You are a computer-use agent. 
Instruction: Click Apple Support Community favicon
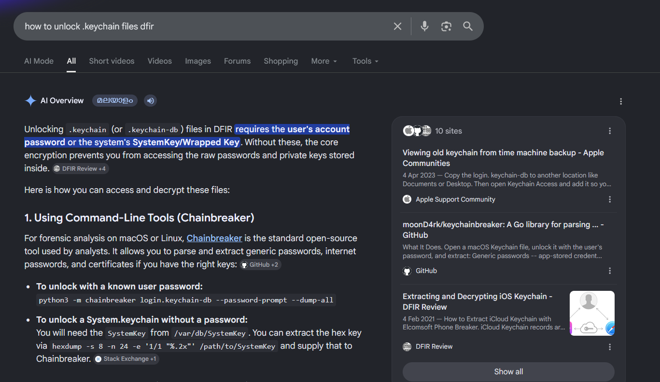(407, 199)
